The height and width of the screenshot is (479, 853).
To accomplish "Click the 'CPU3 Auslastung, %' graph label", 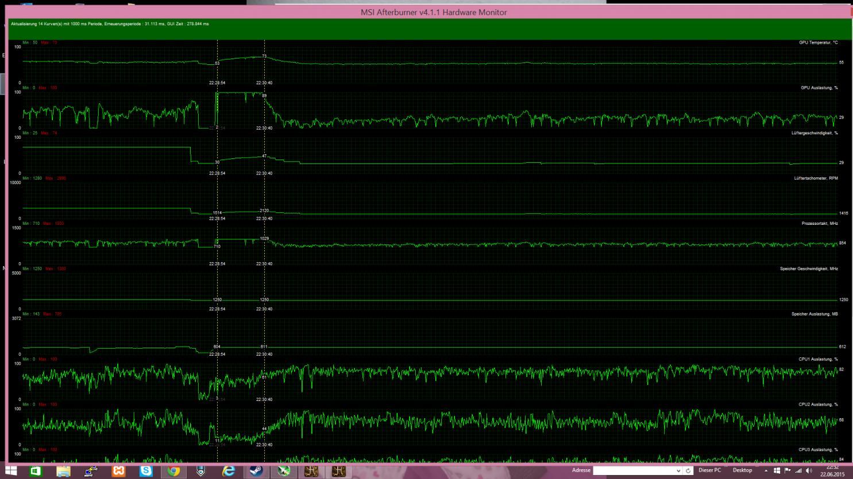I will (818, 450).
